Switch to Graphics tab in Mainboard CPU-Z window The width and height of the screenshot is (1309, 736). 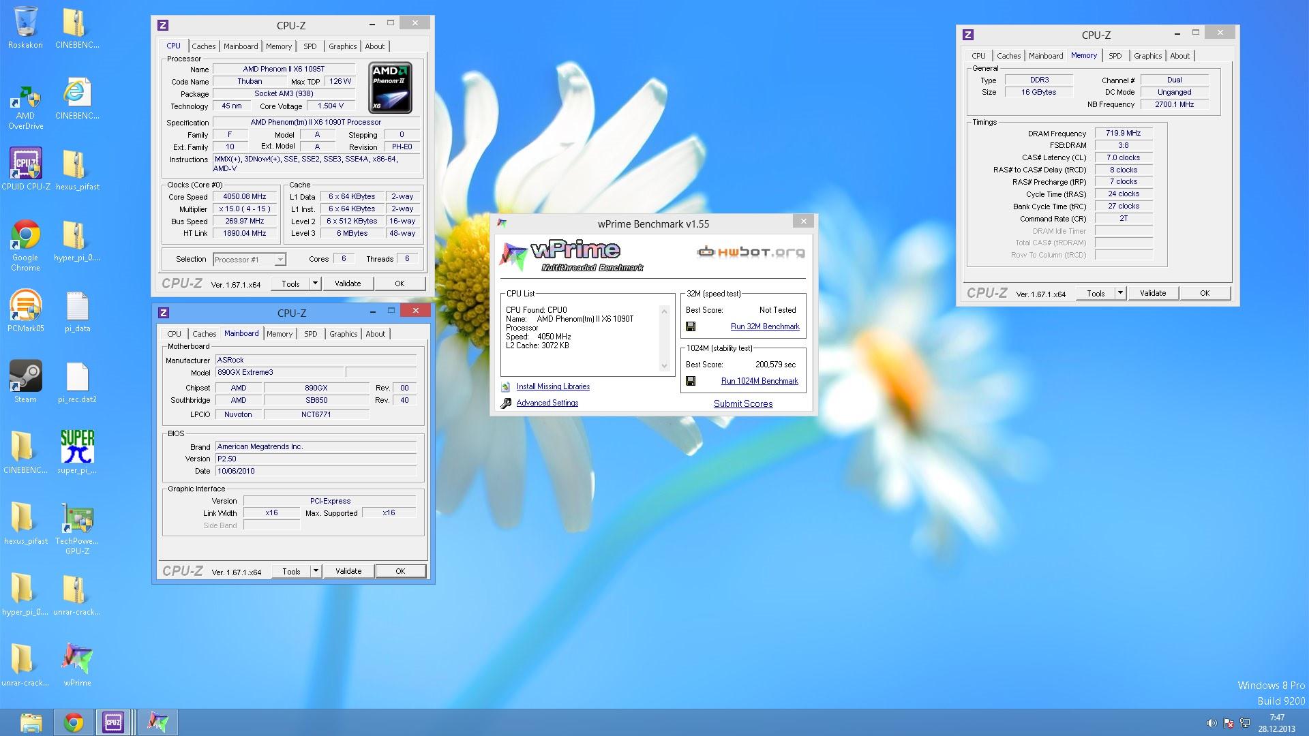pyautogui.click(x=343, y=334)
